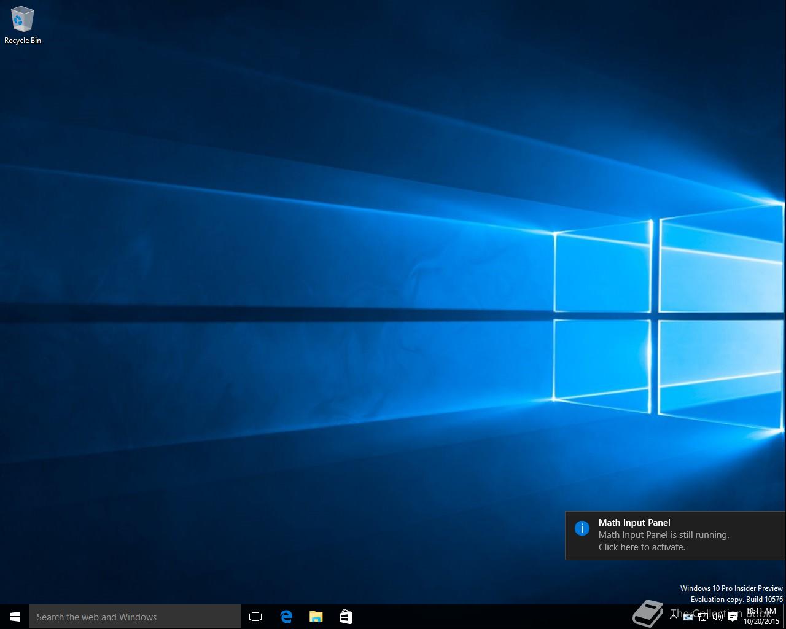Screen dimensions: 786x629
Task: Open the network status tray icon
Action: (x=703, y=617)
